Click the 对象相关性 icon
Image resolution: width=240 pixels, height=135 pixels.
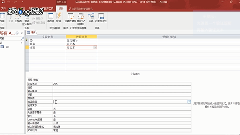tap(101, 18)
